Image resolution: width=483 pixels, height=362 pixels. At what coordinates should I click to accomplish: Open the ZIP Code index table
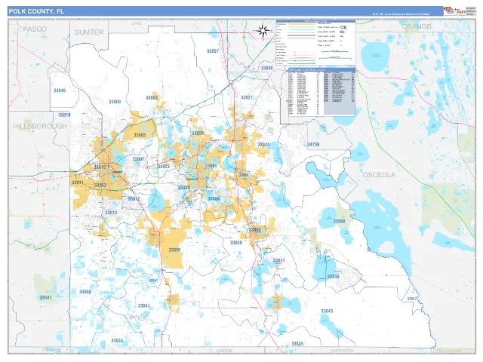(x=321, y=92)
